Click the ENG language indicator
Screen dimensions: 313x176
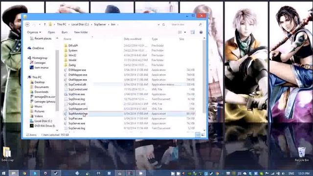pyautogui.click(x=291, y=174)
